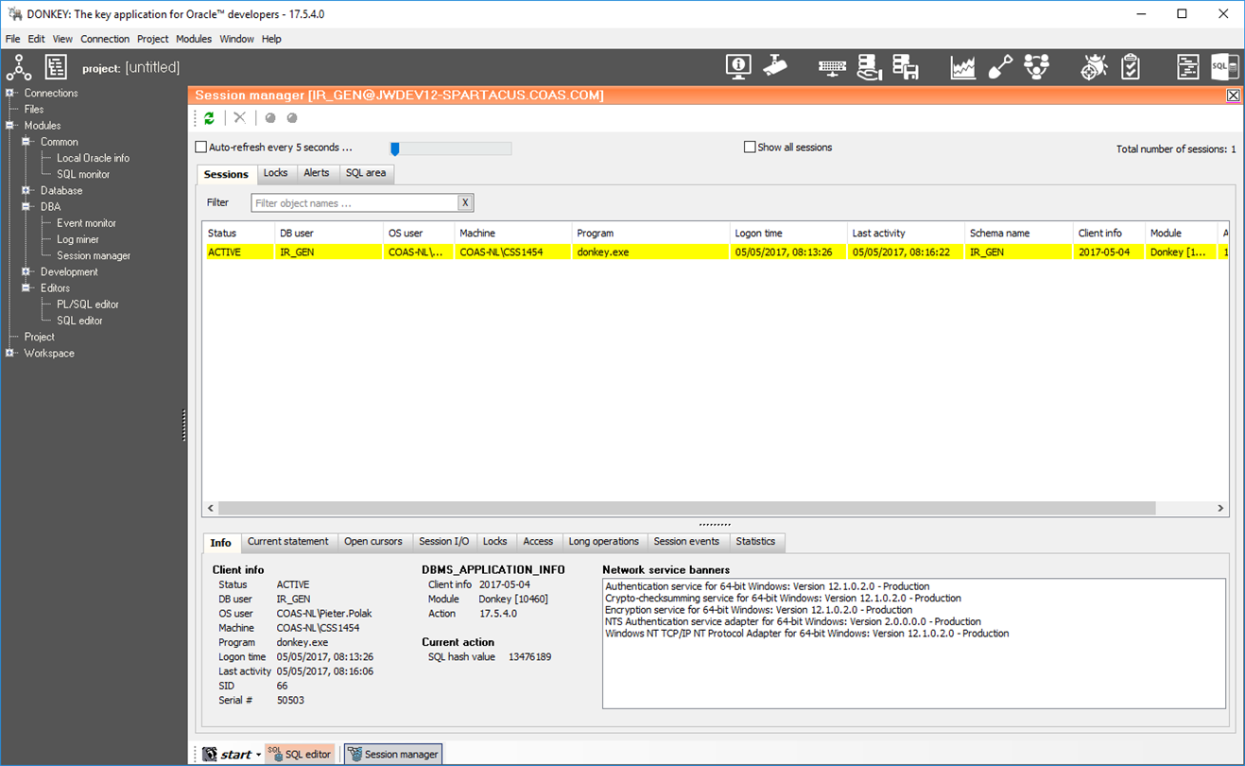
Task: Close the Session manager panel
Action: 1233,96
